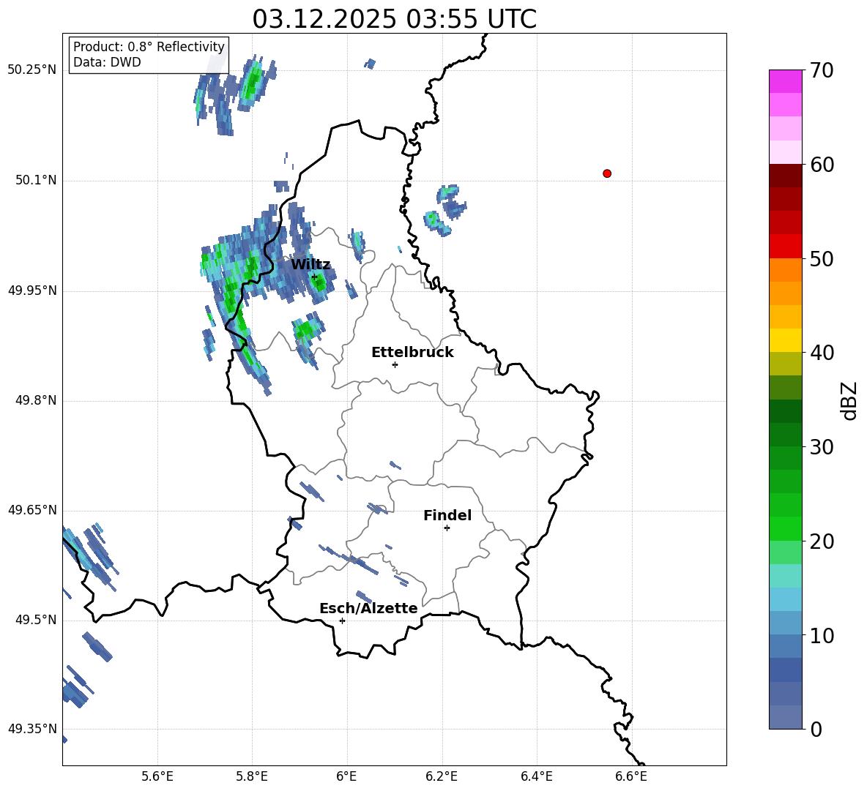Image resolution: width=867 pixels, height=791 pixels.
Task: Click the 30 label on the colorbar
Action: pyautogui.click(x=822, y=447)
